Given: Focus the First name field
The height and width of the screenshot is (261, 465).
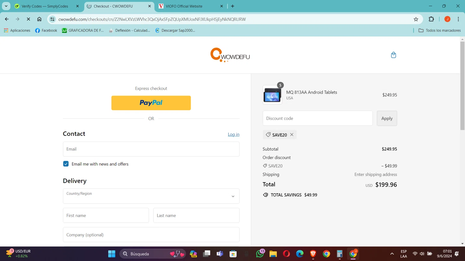Looking at the screenshot, I should [x=106, y=215].
